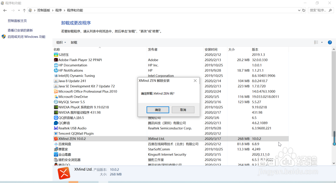The image size is (336, 183).
Task: Open the 组织 dropdown menu
Action: pos(61,42)
